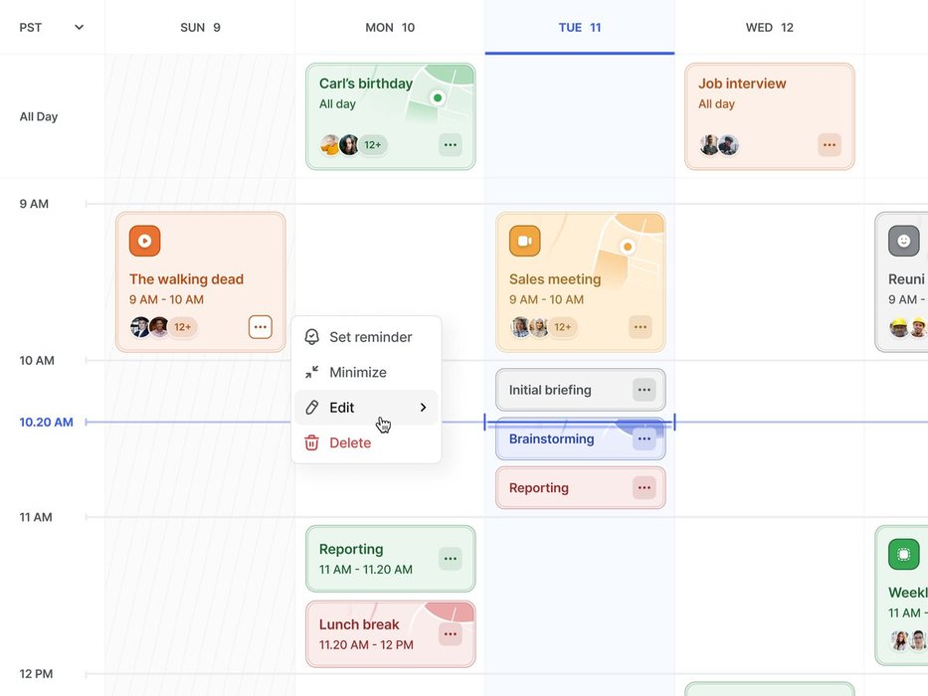Expand the Edit submenu arrow
928x696 pixels.
pos(423,408)
